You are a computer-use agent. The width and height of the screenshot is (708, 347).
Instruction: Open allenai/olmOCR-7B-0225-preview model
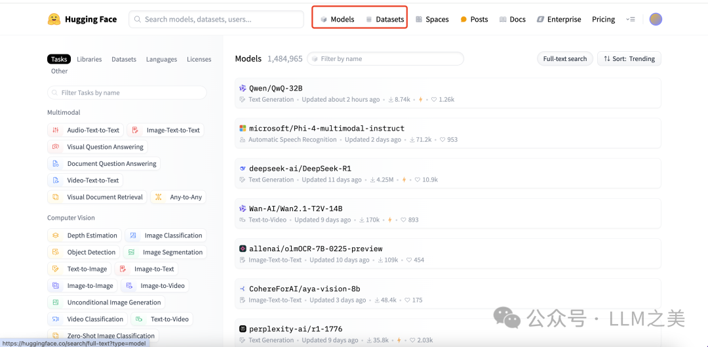coord(448,253)
